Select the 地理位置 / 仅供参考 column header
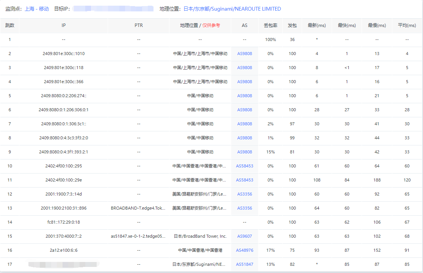The width and height of the screenshot is (423, 273). 200,25
